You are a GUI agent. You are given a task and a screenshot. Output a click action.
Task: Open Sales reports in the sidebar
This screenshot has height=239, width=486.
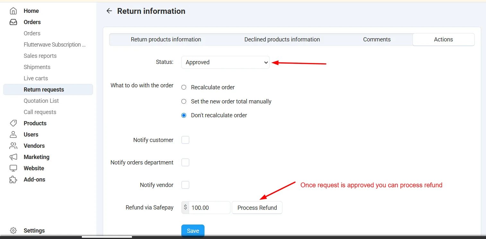click(x=40, y=56)
